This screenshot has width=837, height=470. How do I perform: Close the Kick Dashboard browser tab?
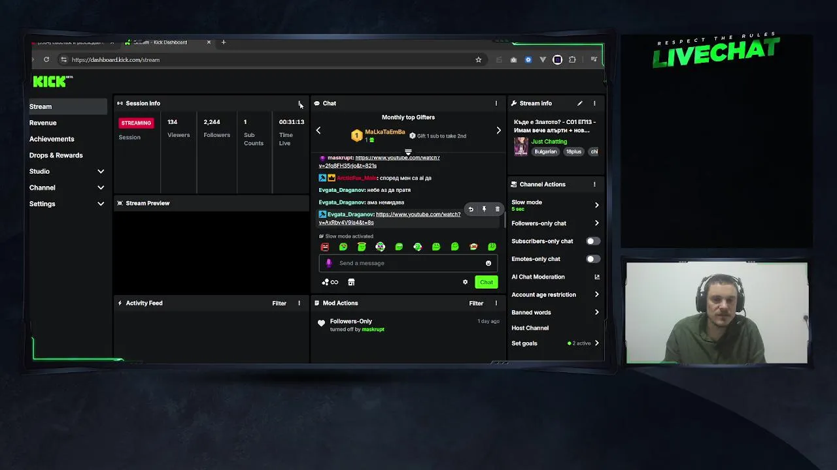[x=209, y=42]
